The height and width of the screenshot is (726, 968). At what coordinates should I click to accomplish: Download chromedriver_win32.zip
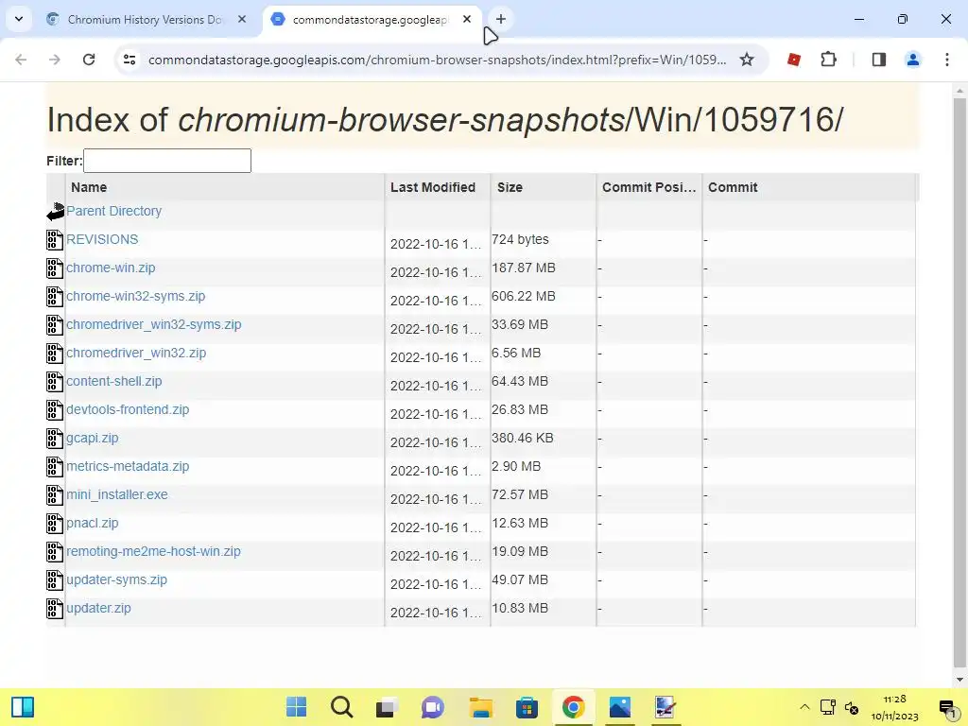tap(136, 354)
